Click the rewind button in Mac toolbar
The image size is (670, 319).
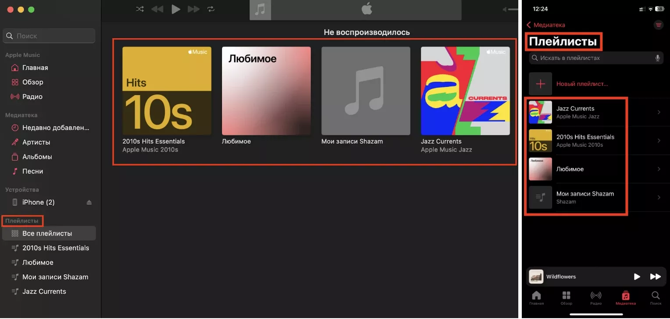(x=157, y=9)
